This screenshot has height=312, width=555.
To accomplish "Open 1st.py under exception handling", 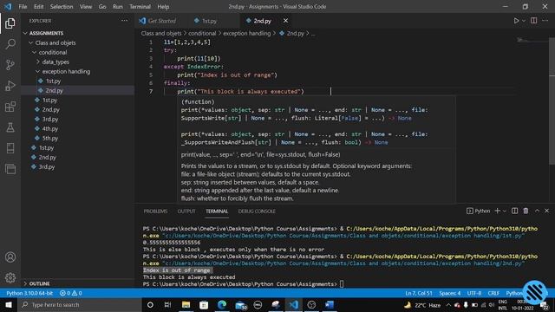I will tap(77, 81).
